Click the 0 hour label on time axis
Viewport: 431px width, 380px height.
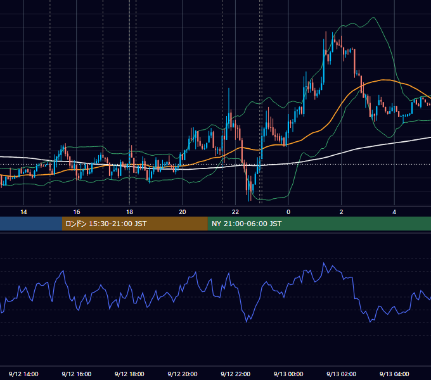point(288,212)
